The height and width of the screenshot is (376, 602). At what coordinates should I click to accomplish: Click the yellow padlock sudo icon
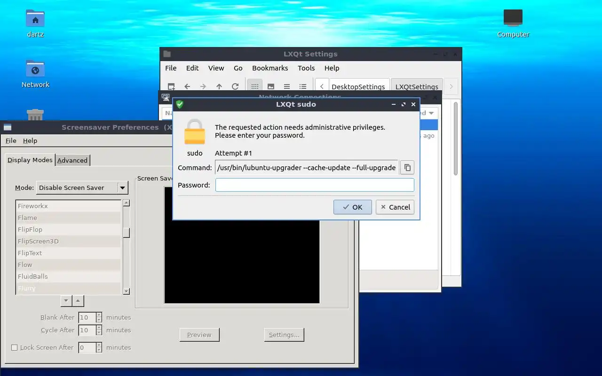click(195, 132)
